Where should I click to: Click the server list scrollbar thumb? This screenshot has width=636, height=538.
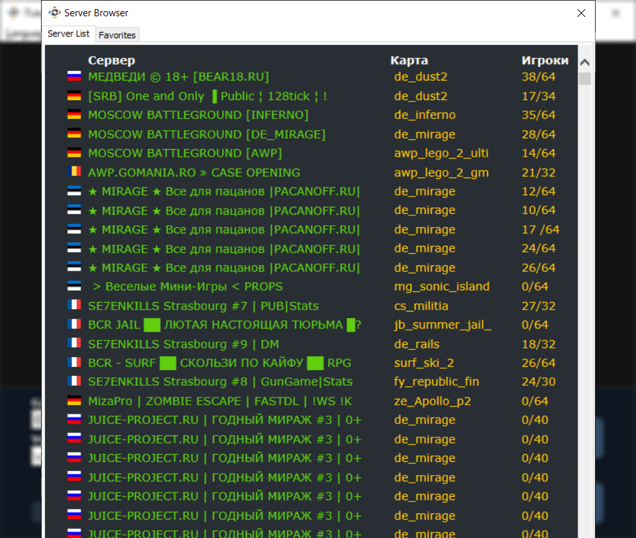(x=585, y=78)
